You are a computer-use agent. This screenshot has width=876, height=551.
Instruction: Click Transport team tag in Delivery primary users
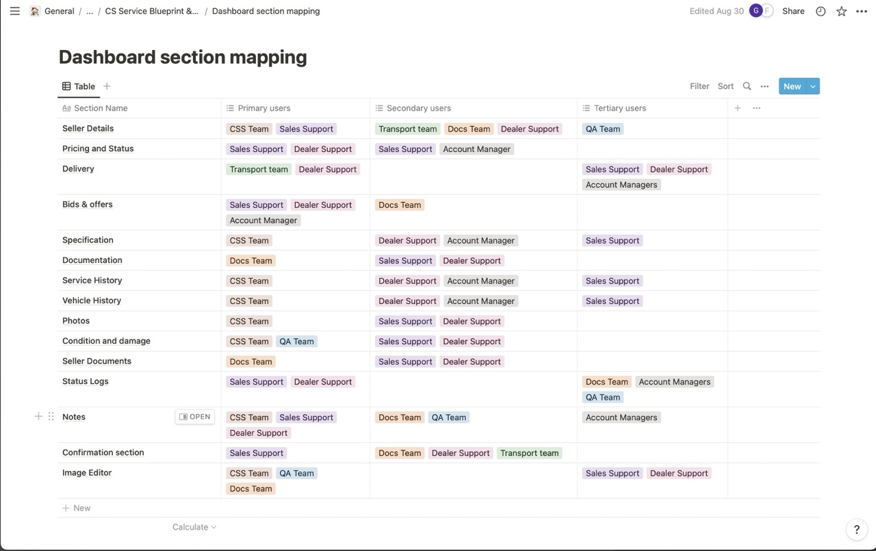pos(259,169)
